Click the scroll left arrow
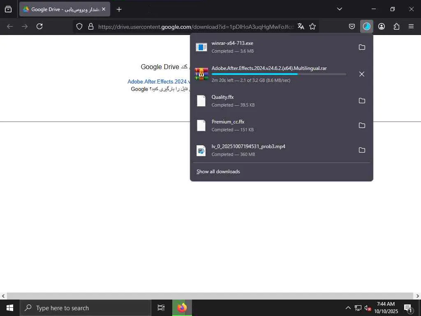The image size is (421, 316). (3, 296)
